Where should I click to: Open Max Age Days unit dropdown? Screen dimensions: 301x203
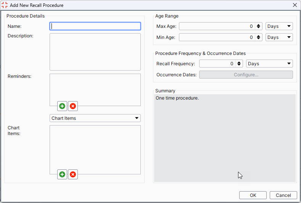[x=279, y=26]
